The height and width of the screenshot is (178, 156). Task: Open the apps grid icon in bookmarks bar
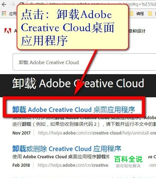(4, 13)
